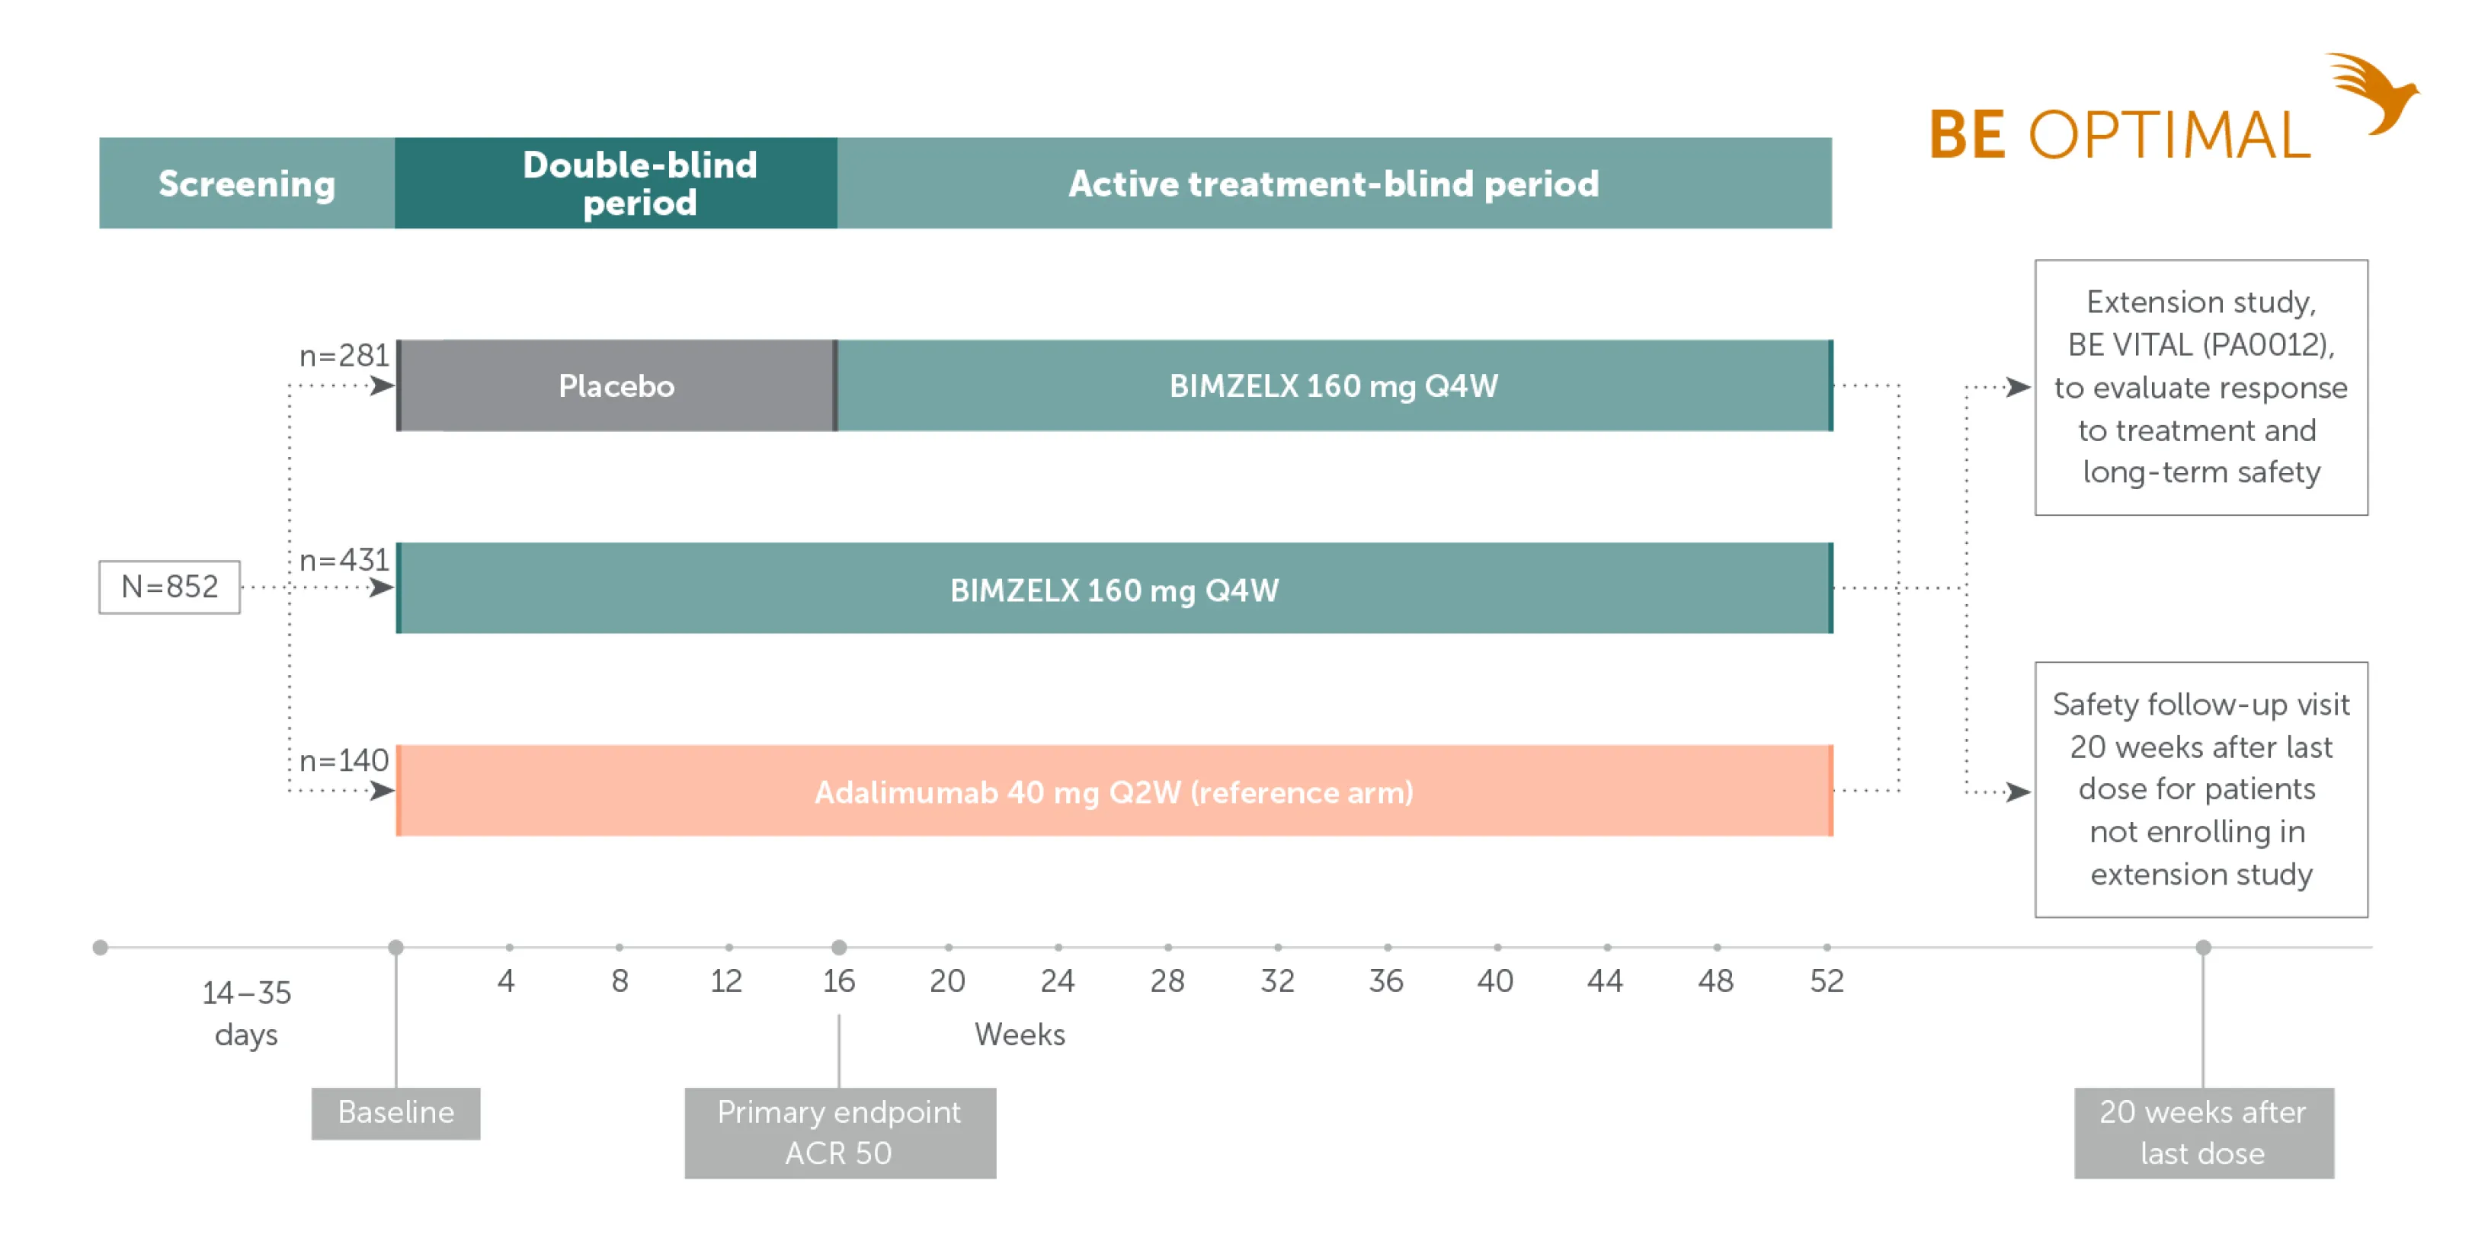Click the N=852 box
Viewport: 2472px width, 1238px height.
coord(169,587)
